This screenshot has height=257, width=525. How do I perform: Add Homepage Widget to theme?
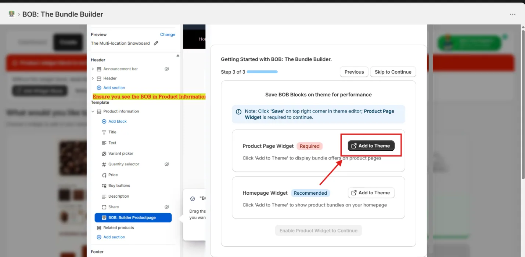371,193
